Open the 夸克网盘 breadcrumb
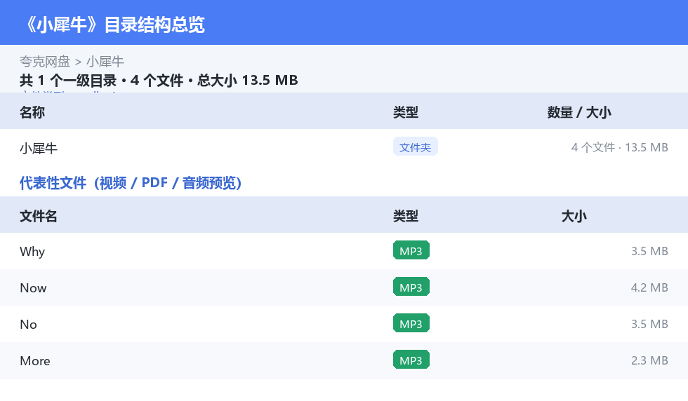Viewport: 688px width, 401px height. 45,62
